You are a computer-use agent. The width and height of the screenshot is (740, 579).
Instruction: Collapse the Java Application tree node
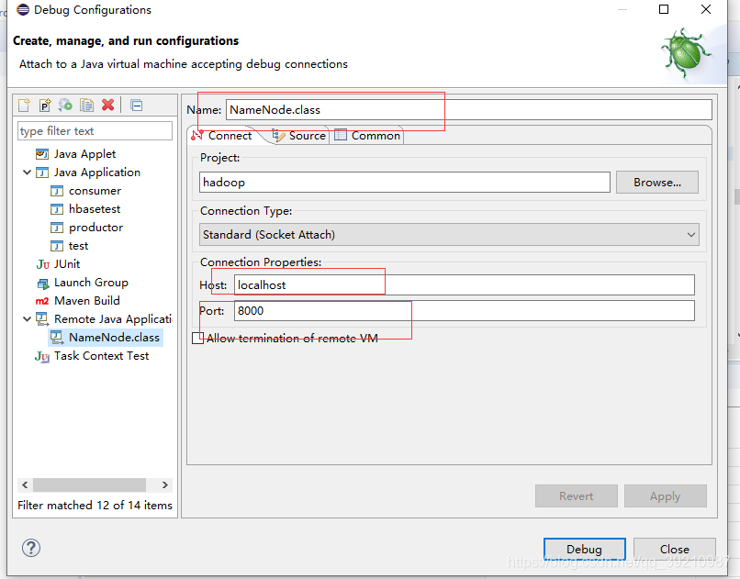[x=28, y=173]
